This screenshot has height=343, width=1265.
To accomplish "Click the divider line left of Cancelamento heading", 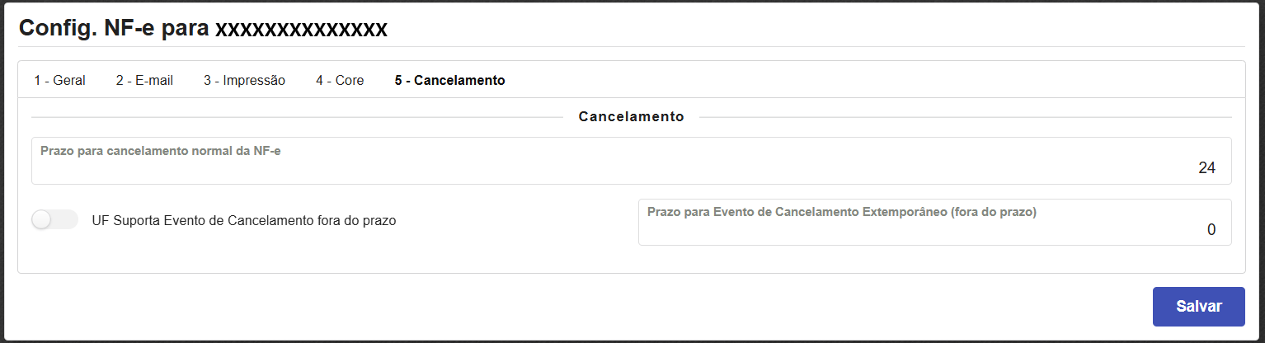I will pos(297,117).
